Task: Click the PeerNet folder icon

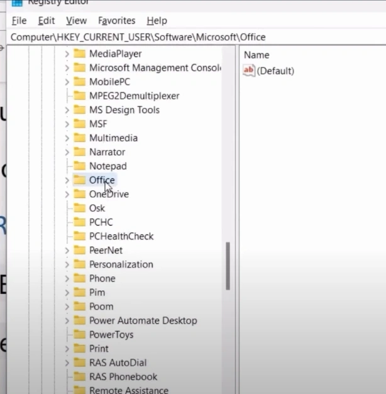Action: pyautogui.click(x=79, y=250)
